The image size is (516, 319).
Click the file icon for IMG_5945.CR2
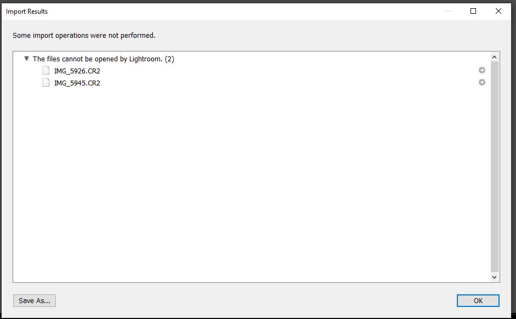46,83
